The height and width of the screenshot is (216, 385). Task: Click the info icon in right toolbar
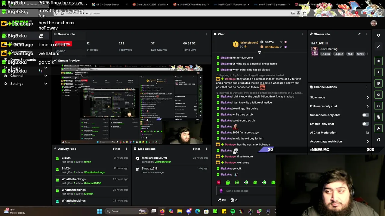[x=378, y=35]
